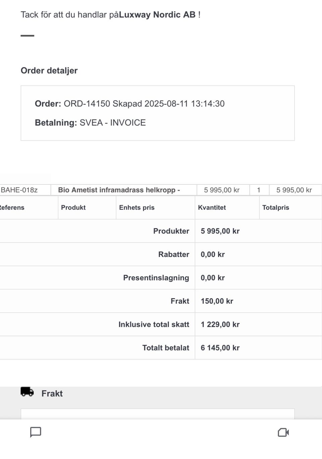The height and width of the screenshot is (459, 322).
Task: Click the Frakt section heading beside the truck
Action: click(x=52, y=393)
